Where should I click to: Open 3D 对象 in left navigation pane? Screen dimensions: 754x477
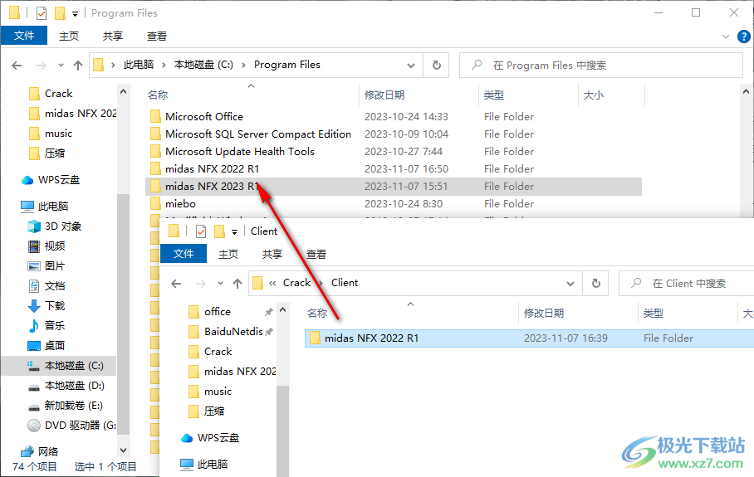click(54, 226)
